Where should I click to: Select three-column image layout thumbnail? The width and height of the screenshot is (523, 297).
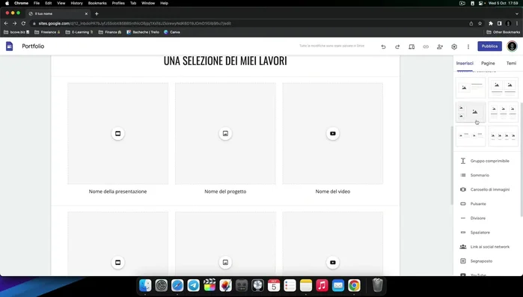pos(504,112)
